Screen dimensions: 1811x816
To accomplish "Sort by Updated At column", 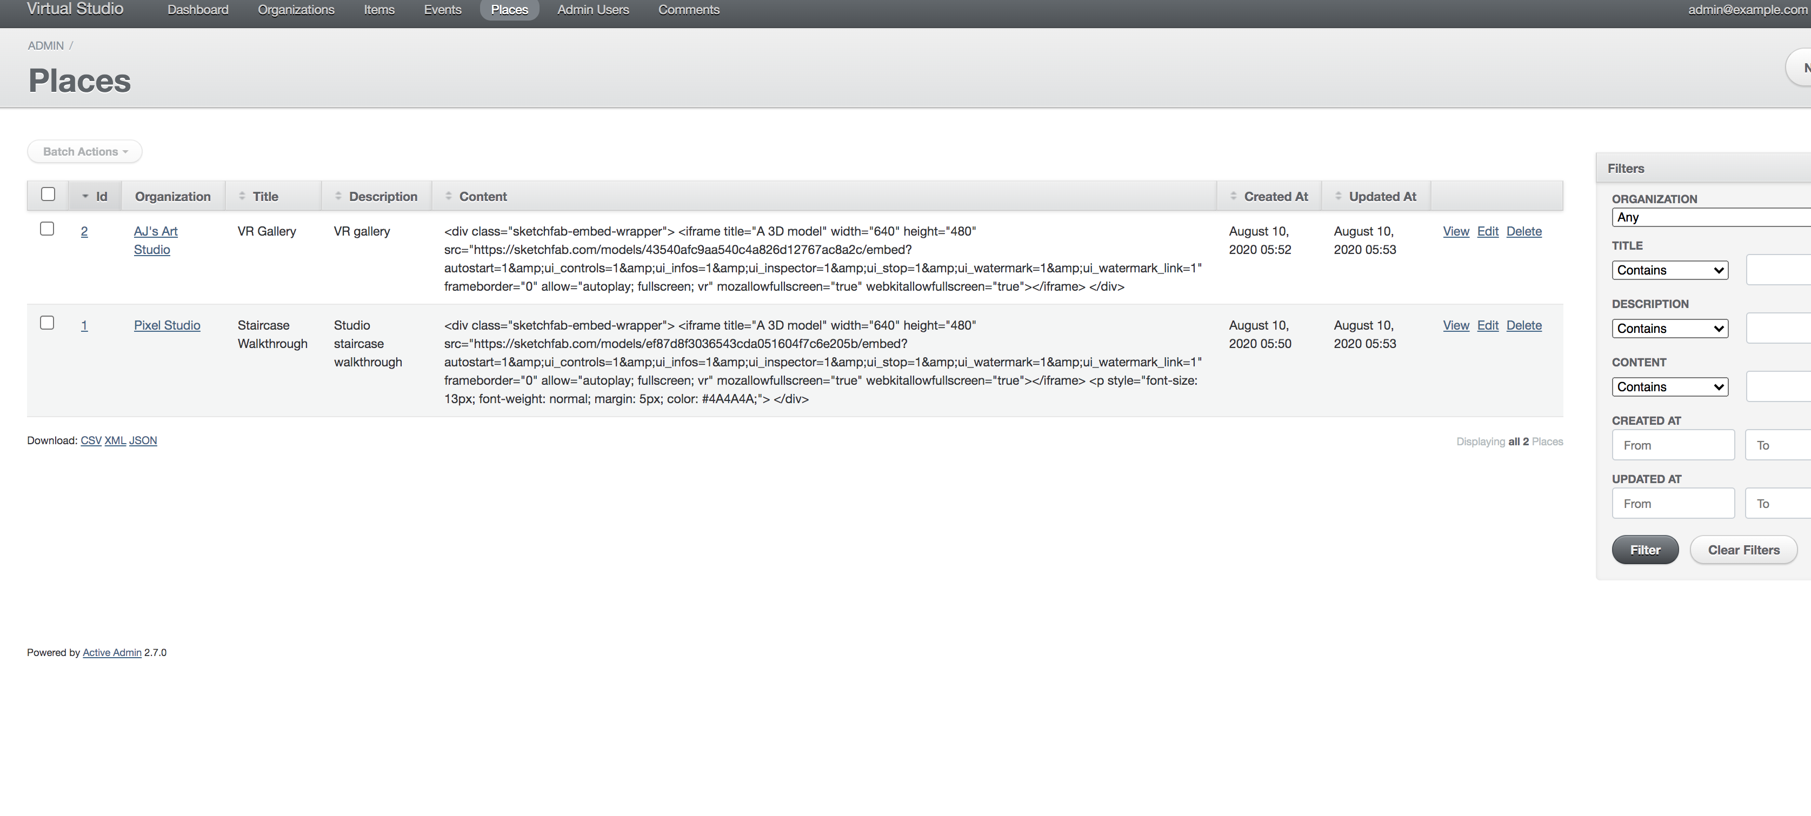I will point(1381,196).
